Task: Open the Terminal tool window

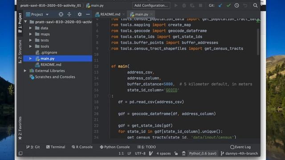Action: pyautogui.click(x=56, y=147)
